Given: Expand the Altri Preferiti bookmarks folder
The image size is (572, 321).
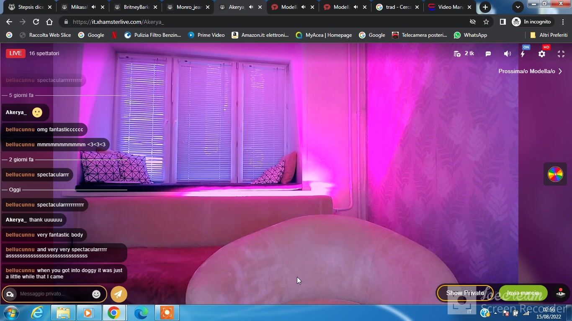Looking at the screenshot, I should (x=549, y=35).
